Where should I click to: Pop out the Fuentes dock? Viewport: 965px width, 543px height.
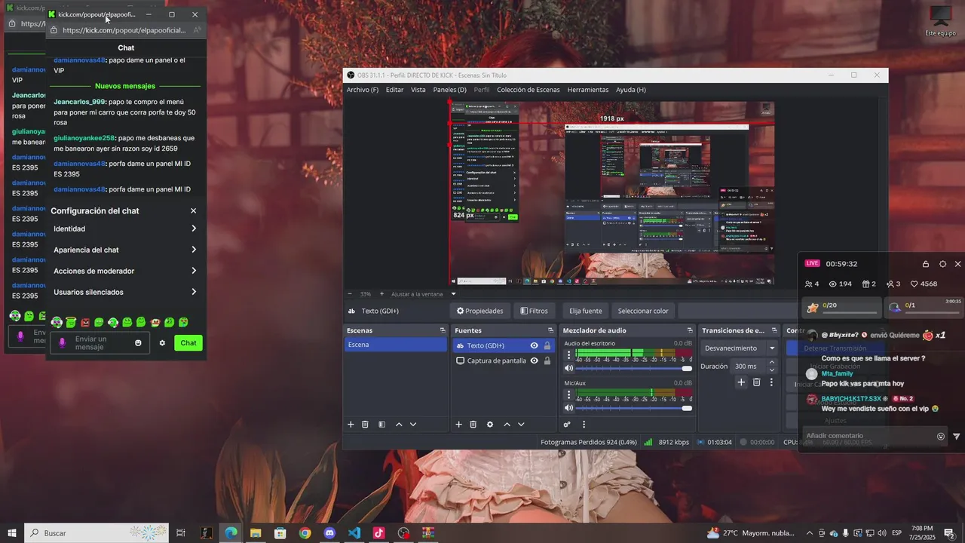(x=550, y=330)
